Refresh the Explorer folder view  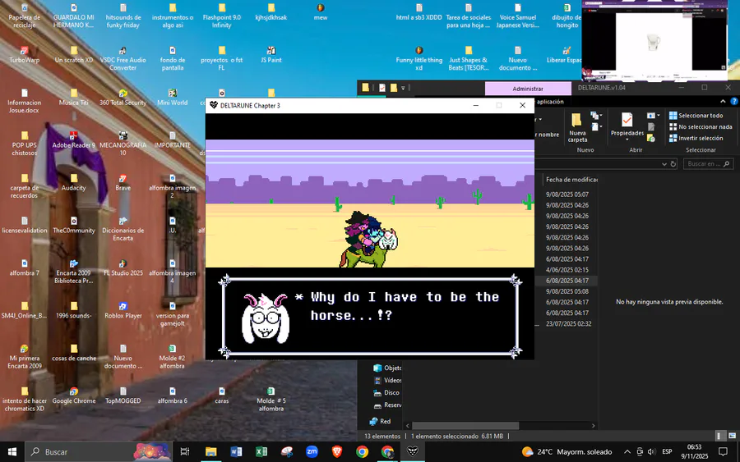[x=673, y=164]
